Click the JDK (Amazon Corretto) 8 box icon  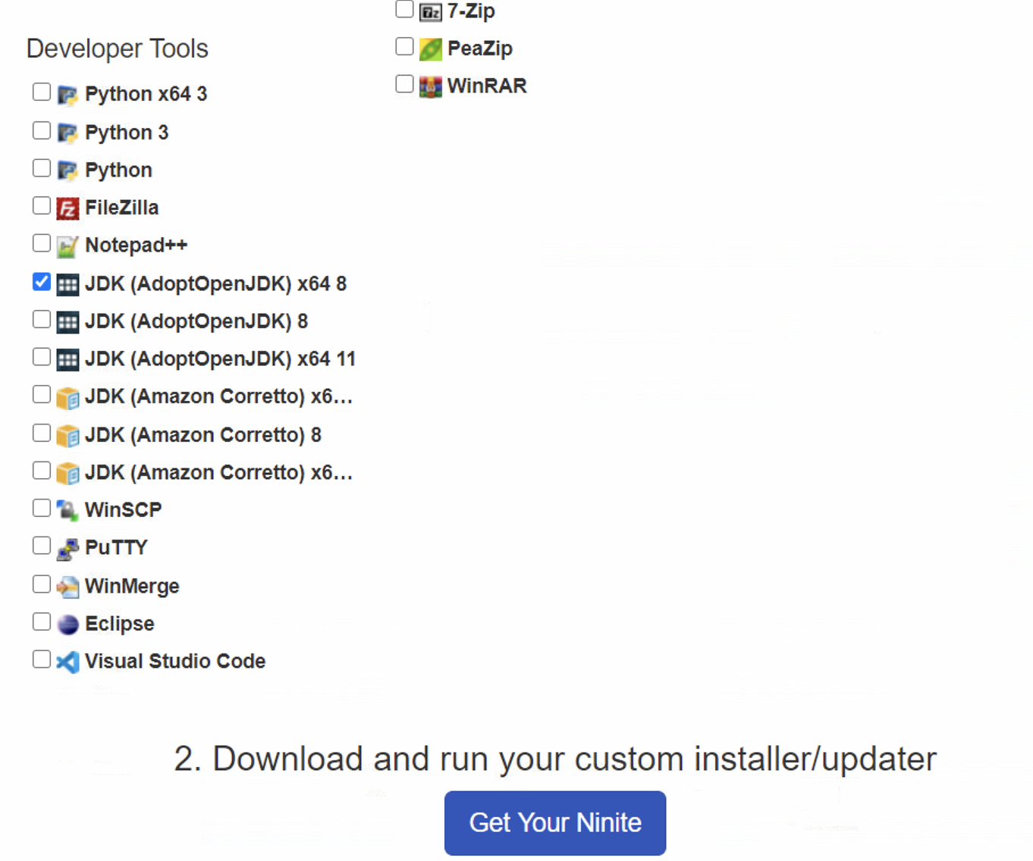coord(68,435)
